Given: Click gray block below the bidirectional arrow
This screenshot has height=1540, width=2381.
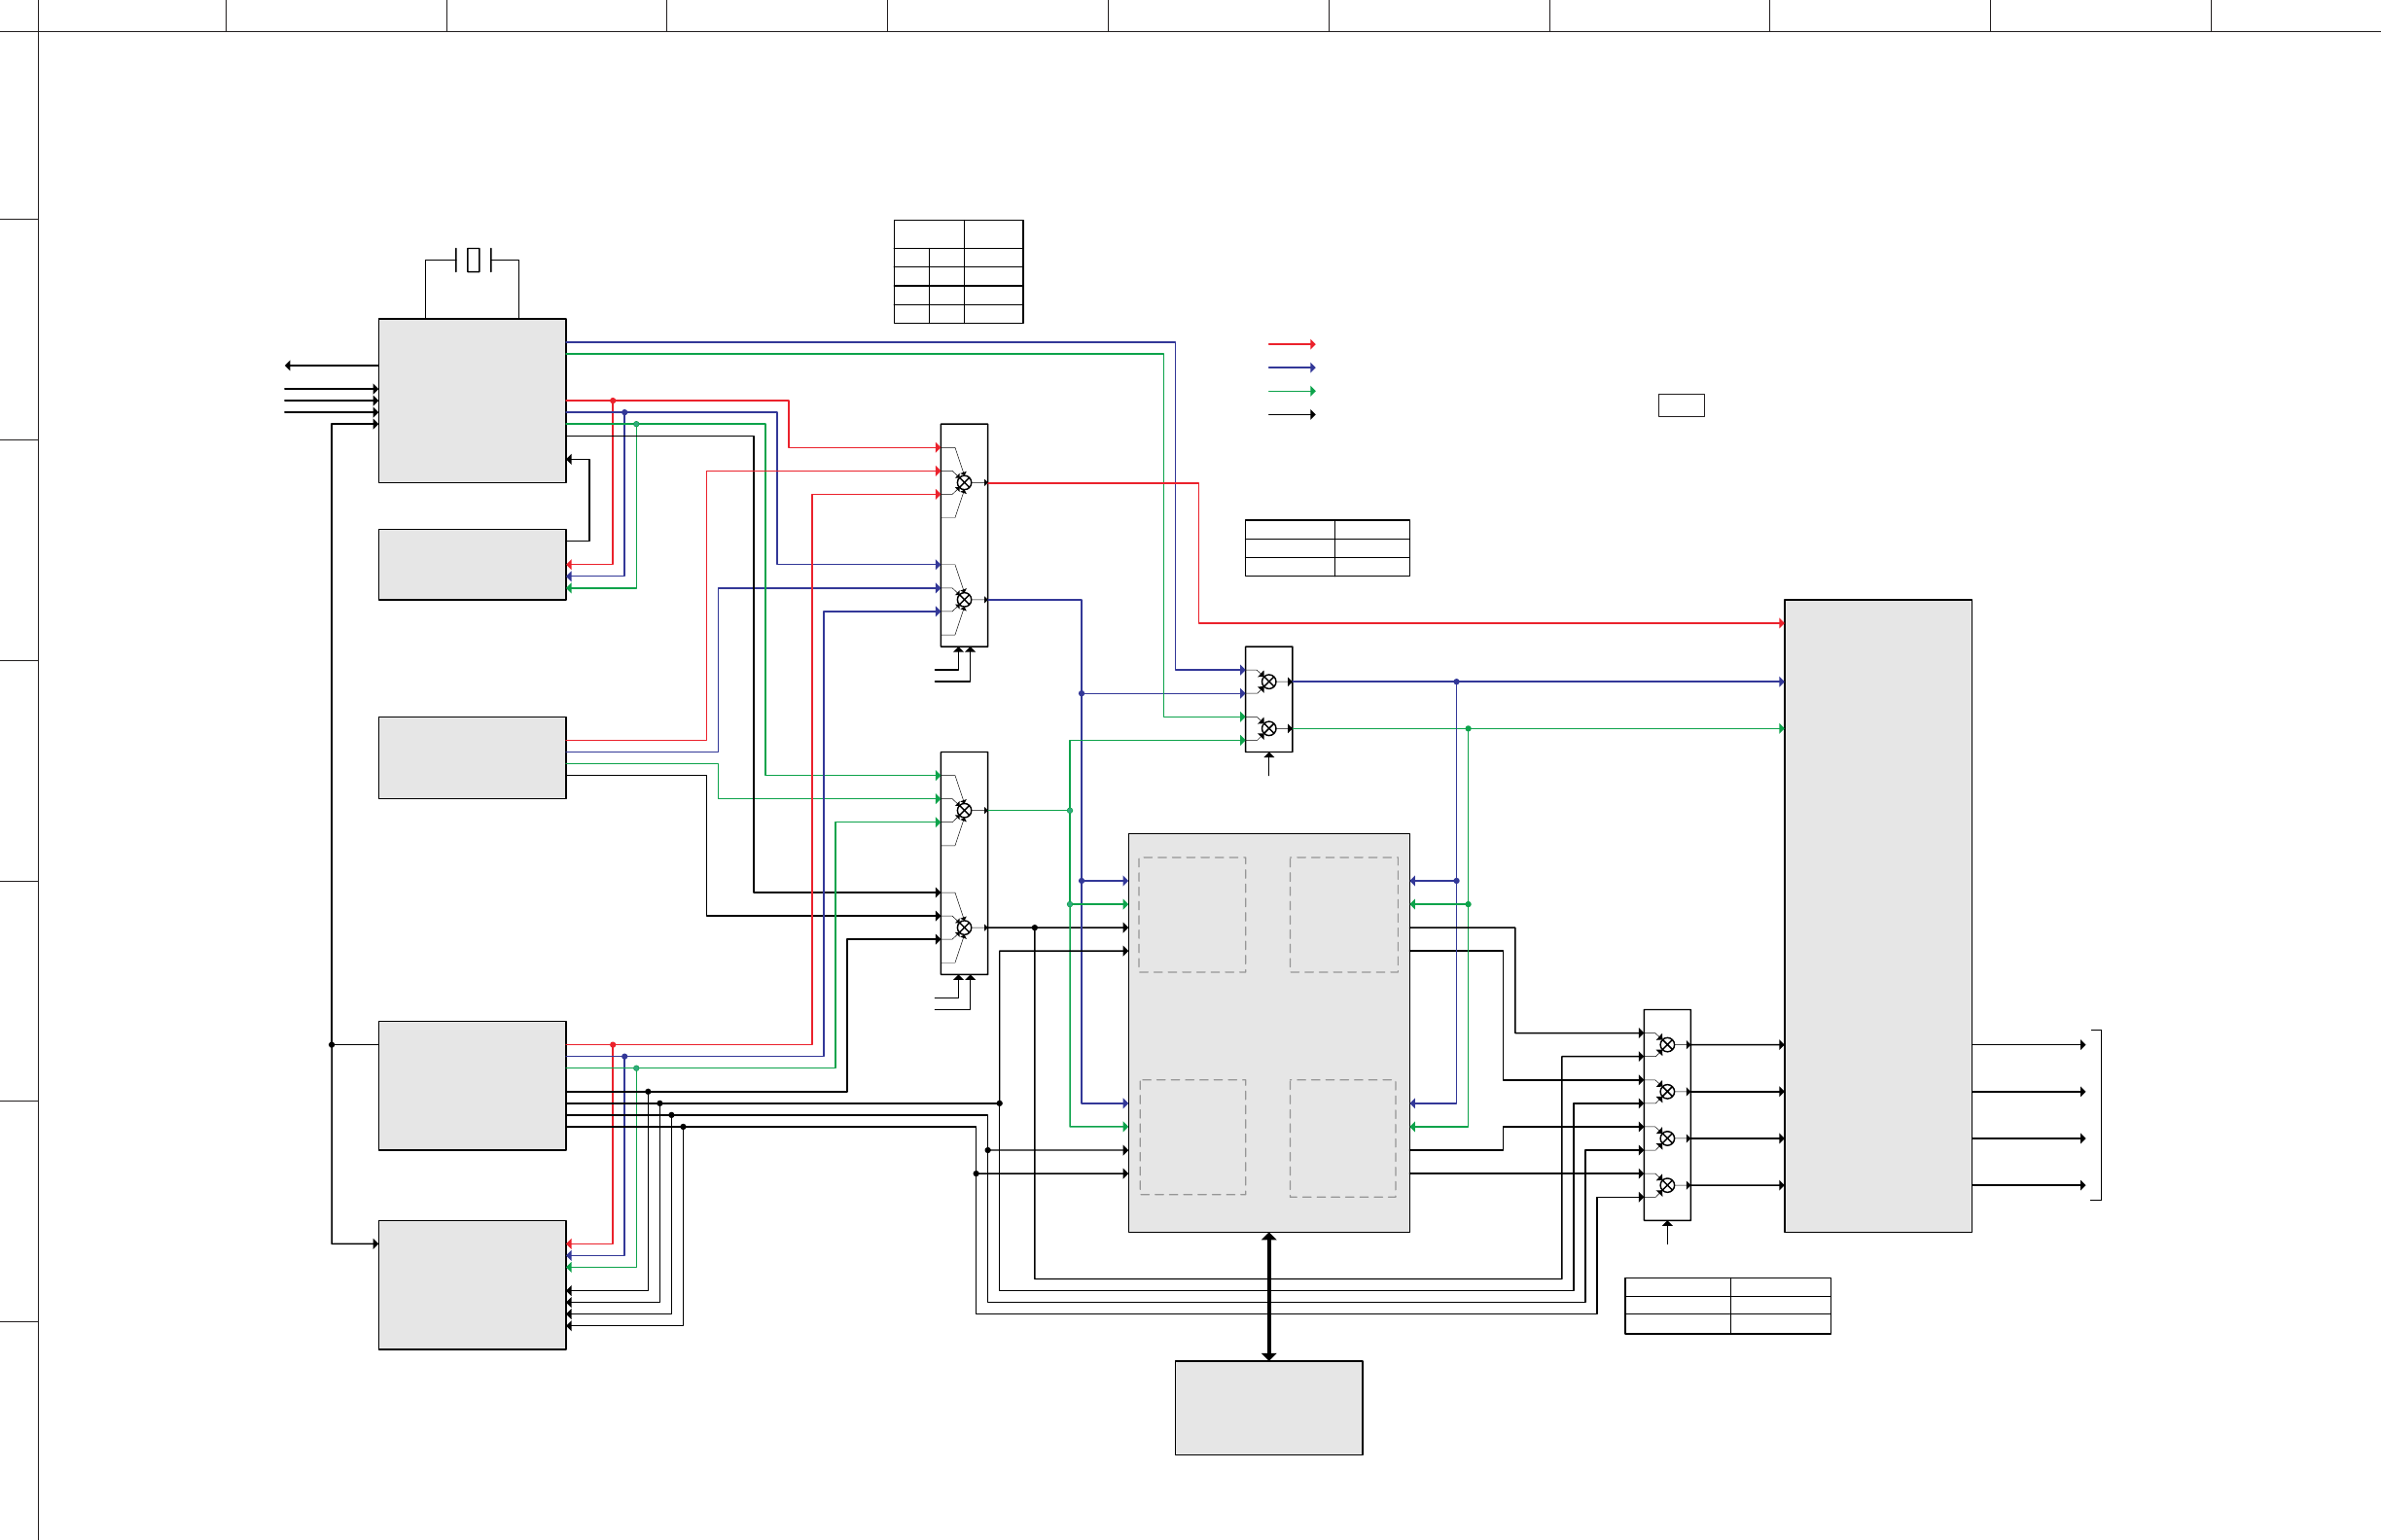Looking at the screenshot, I should tap(1268, 1407).
